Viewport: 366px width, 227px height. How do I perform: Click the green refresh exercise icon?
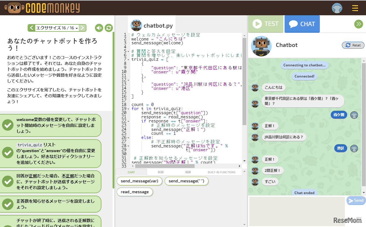(109, 28)
